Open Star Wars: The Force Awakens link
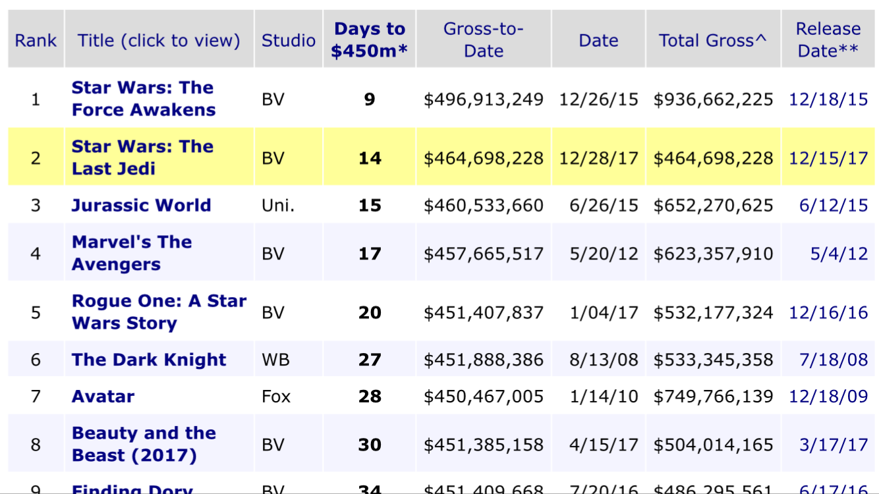This screenshot has height=494, width=879. click(x=143, y=99)
